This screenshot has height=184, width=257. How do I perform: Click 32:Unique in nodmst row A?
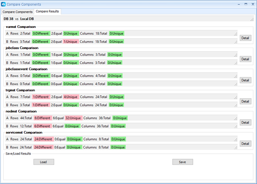[73, 118]
